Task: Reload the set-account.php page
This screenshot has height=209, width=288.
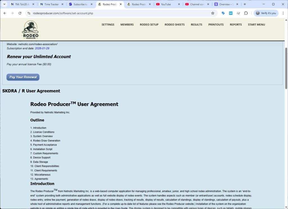Action: 20,13
